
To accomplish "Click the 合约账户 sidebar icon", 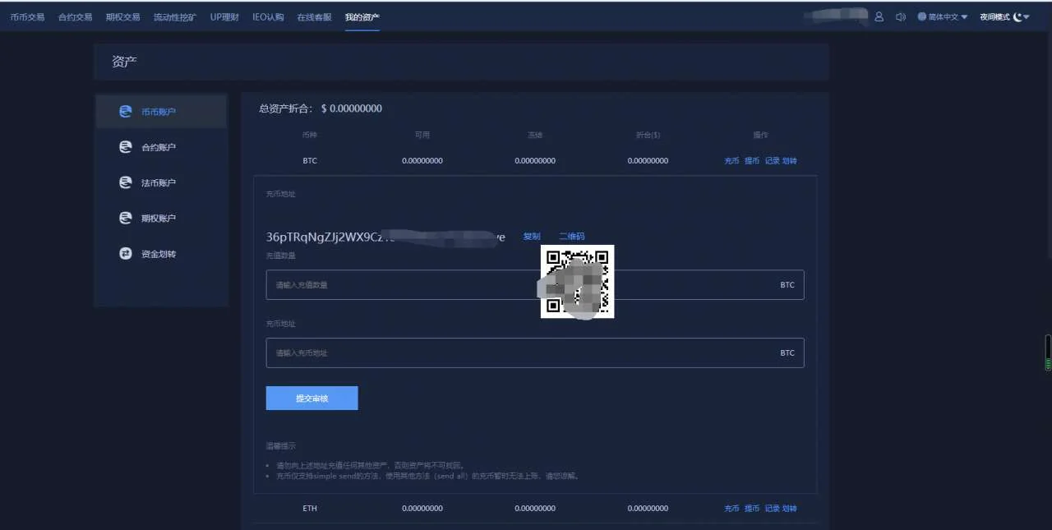I will point(126,147).
